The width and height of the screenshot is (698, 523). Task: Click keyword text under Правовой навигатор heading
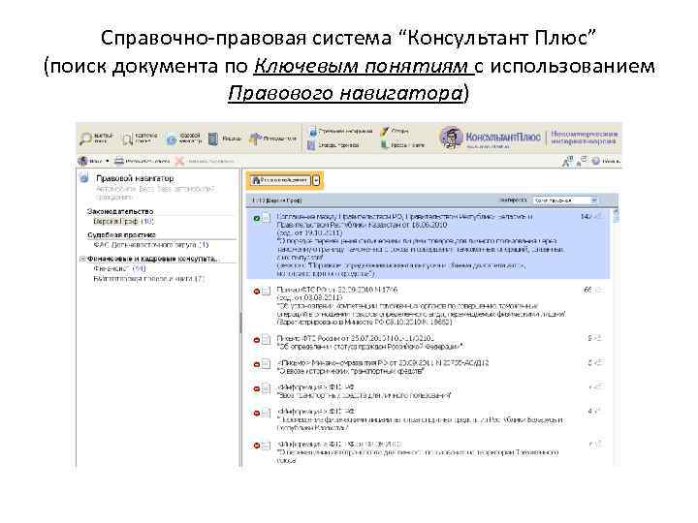(156, 193)
